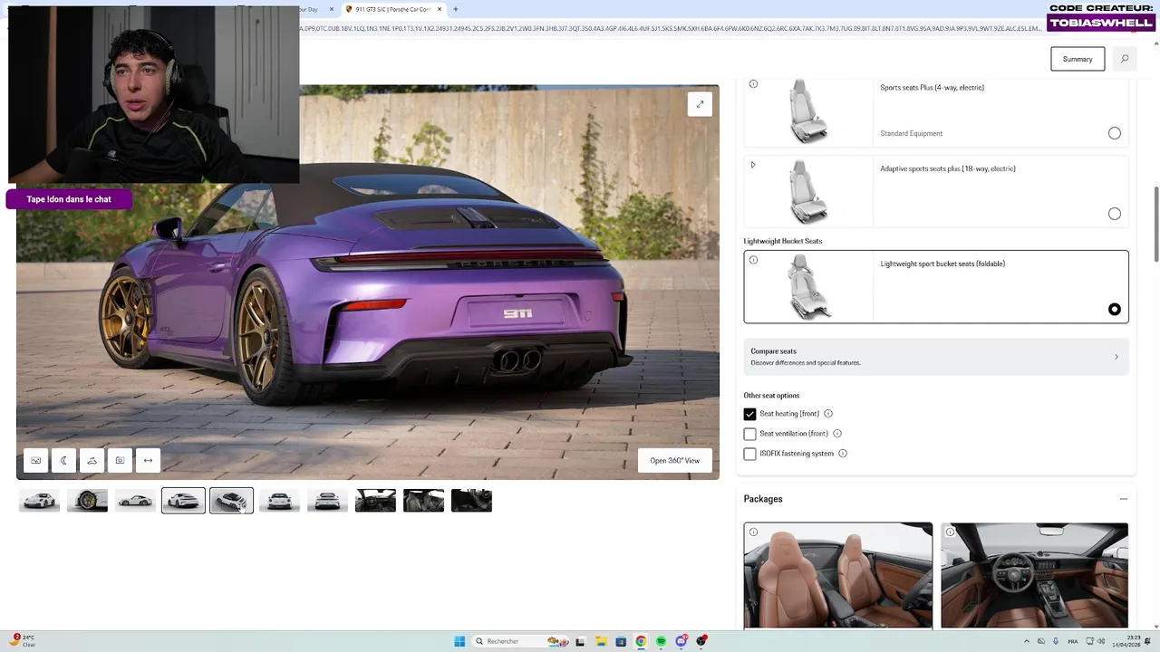Show info for Sports seats Plus (4-way)

[x=753, y=84]
